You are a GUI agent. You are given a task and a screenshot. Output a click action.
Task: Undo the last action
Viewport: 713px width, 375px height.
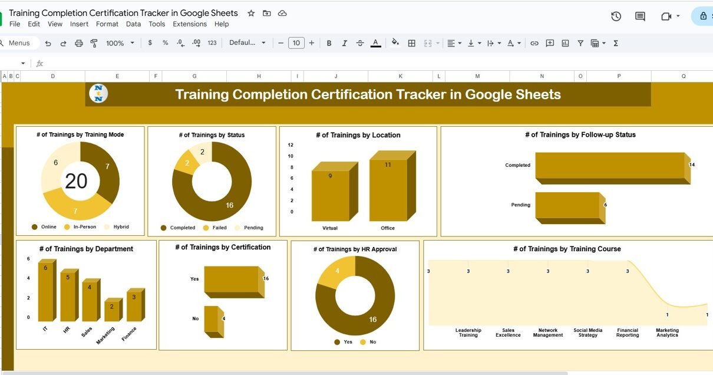click(48, 43)
